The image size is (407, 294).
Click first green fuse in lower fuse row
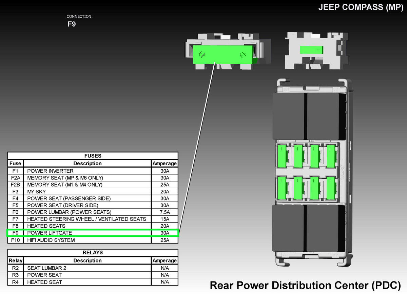[282, 188]
